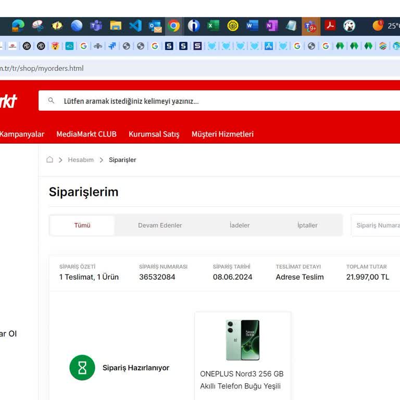The width and height of the screenshot is (400, 400).
Task: Open the yellow eye app in taskbar
Action: pyautogui.click(x=57, y=26)
